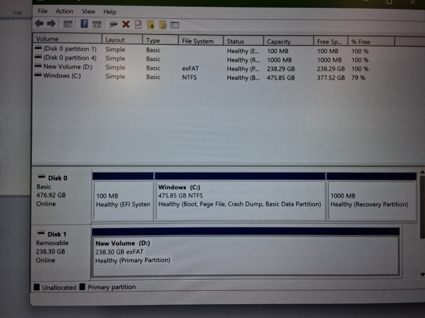
Task: Open Help via blue question mark icon
Action: [x=84, y=24]
